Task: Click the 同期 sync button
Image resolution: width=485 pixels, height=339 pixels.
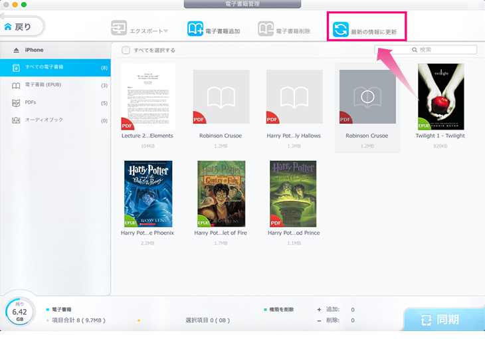Action: [x=444, y=319]
